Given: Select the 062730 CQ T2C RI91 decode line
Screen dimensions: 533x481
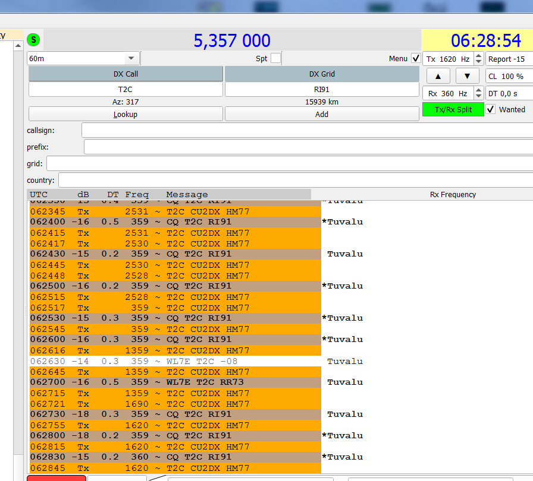Looking at the screenshot, I should tap(175, 414).
